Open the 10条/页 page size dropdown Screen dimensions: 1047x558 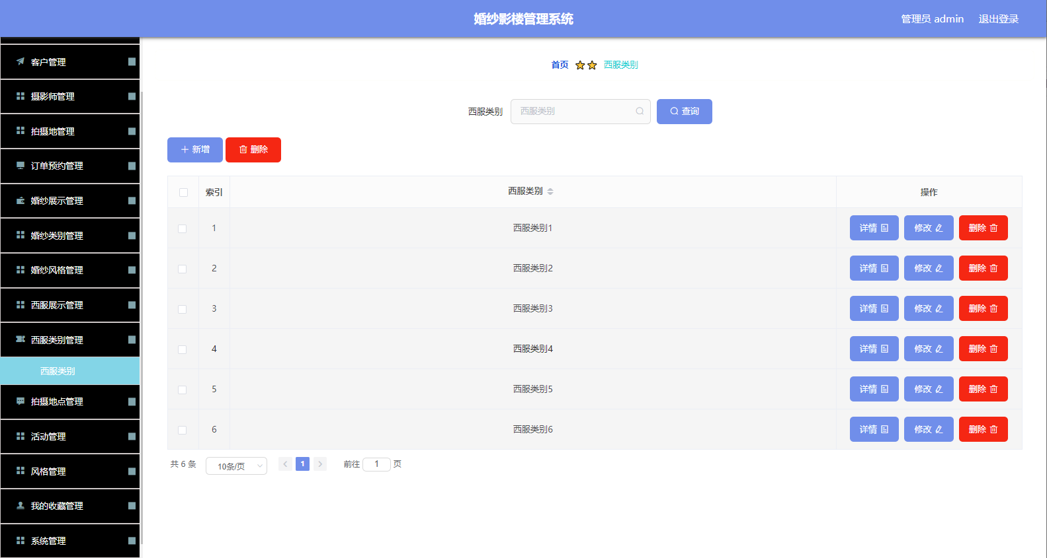click(236, 466)
